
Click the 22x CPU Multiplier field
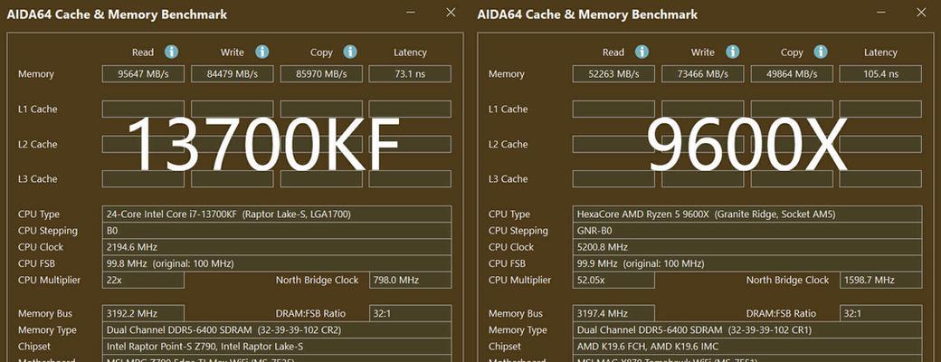coord(142,281)
